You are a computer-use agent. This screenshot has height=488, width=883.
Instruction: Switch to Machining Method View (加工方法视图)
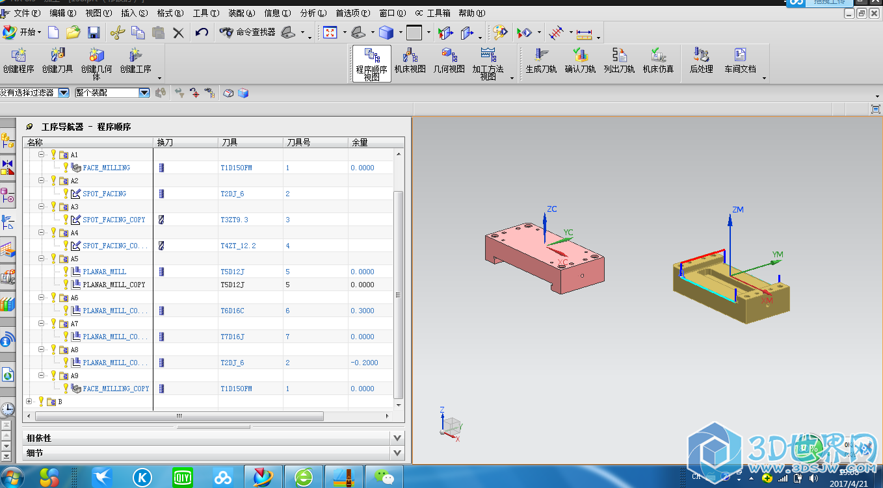[488, 64]
